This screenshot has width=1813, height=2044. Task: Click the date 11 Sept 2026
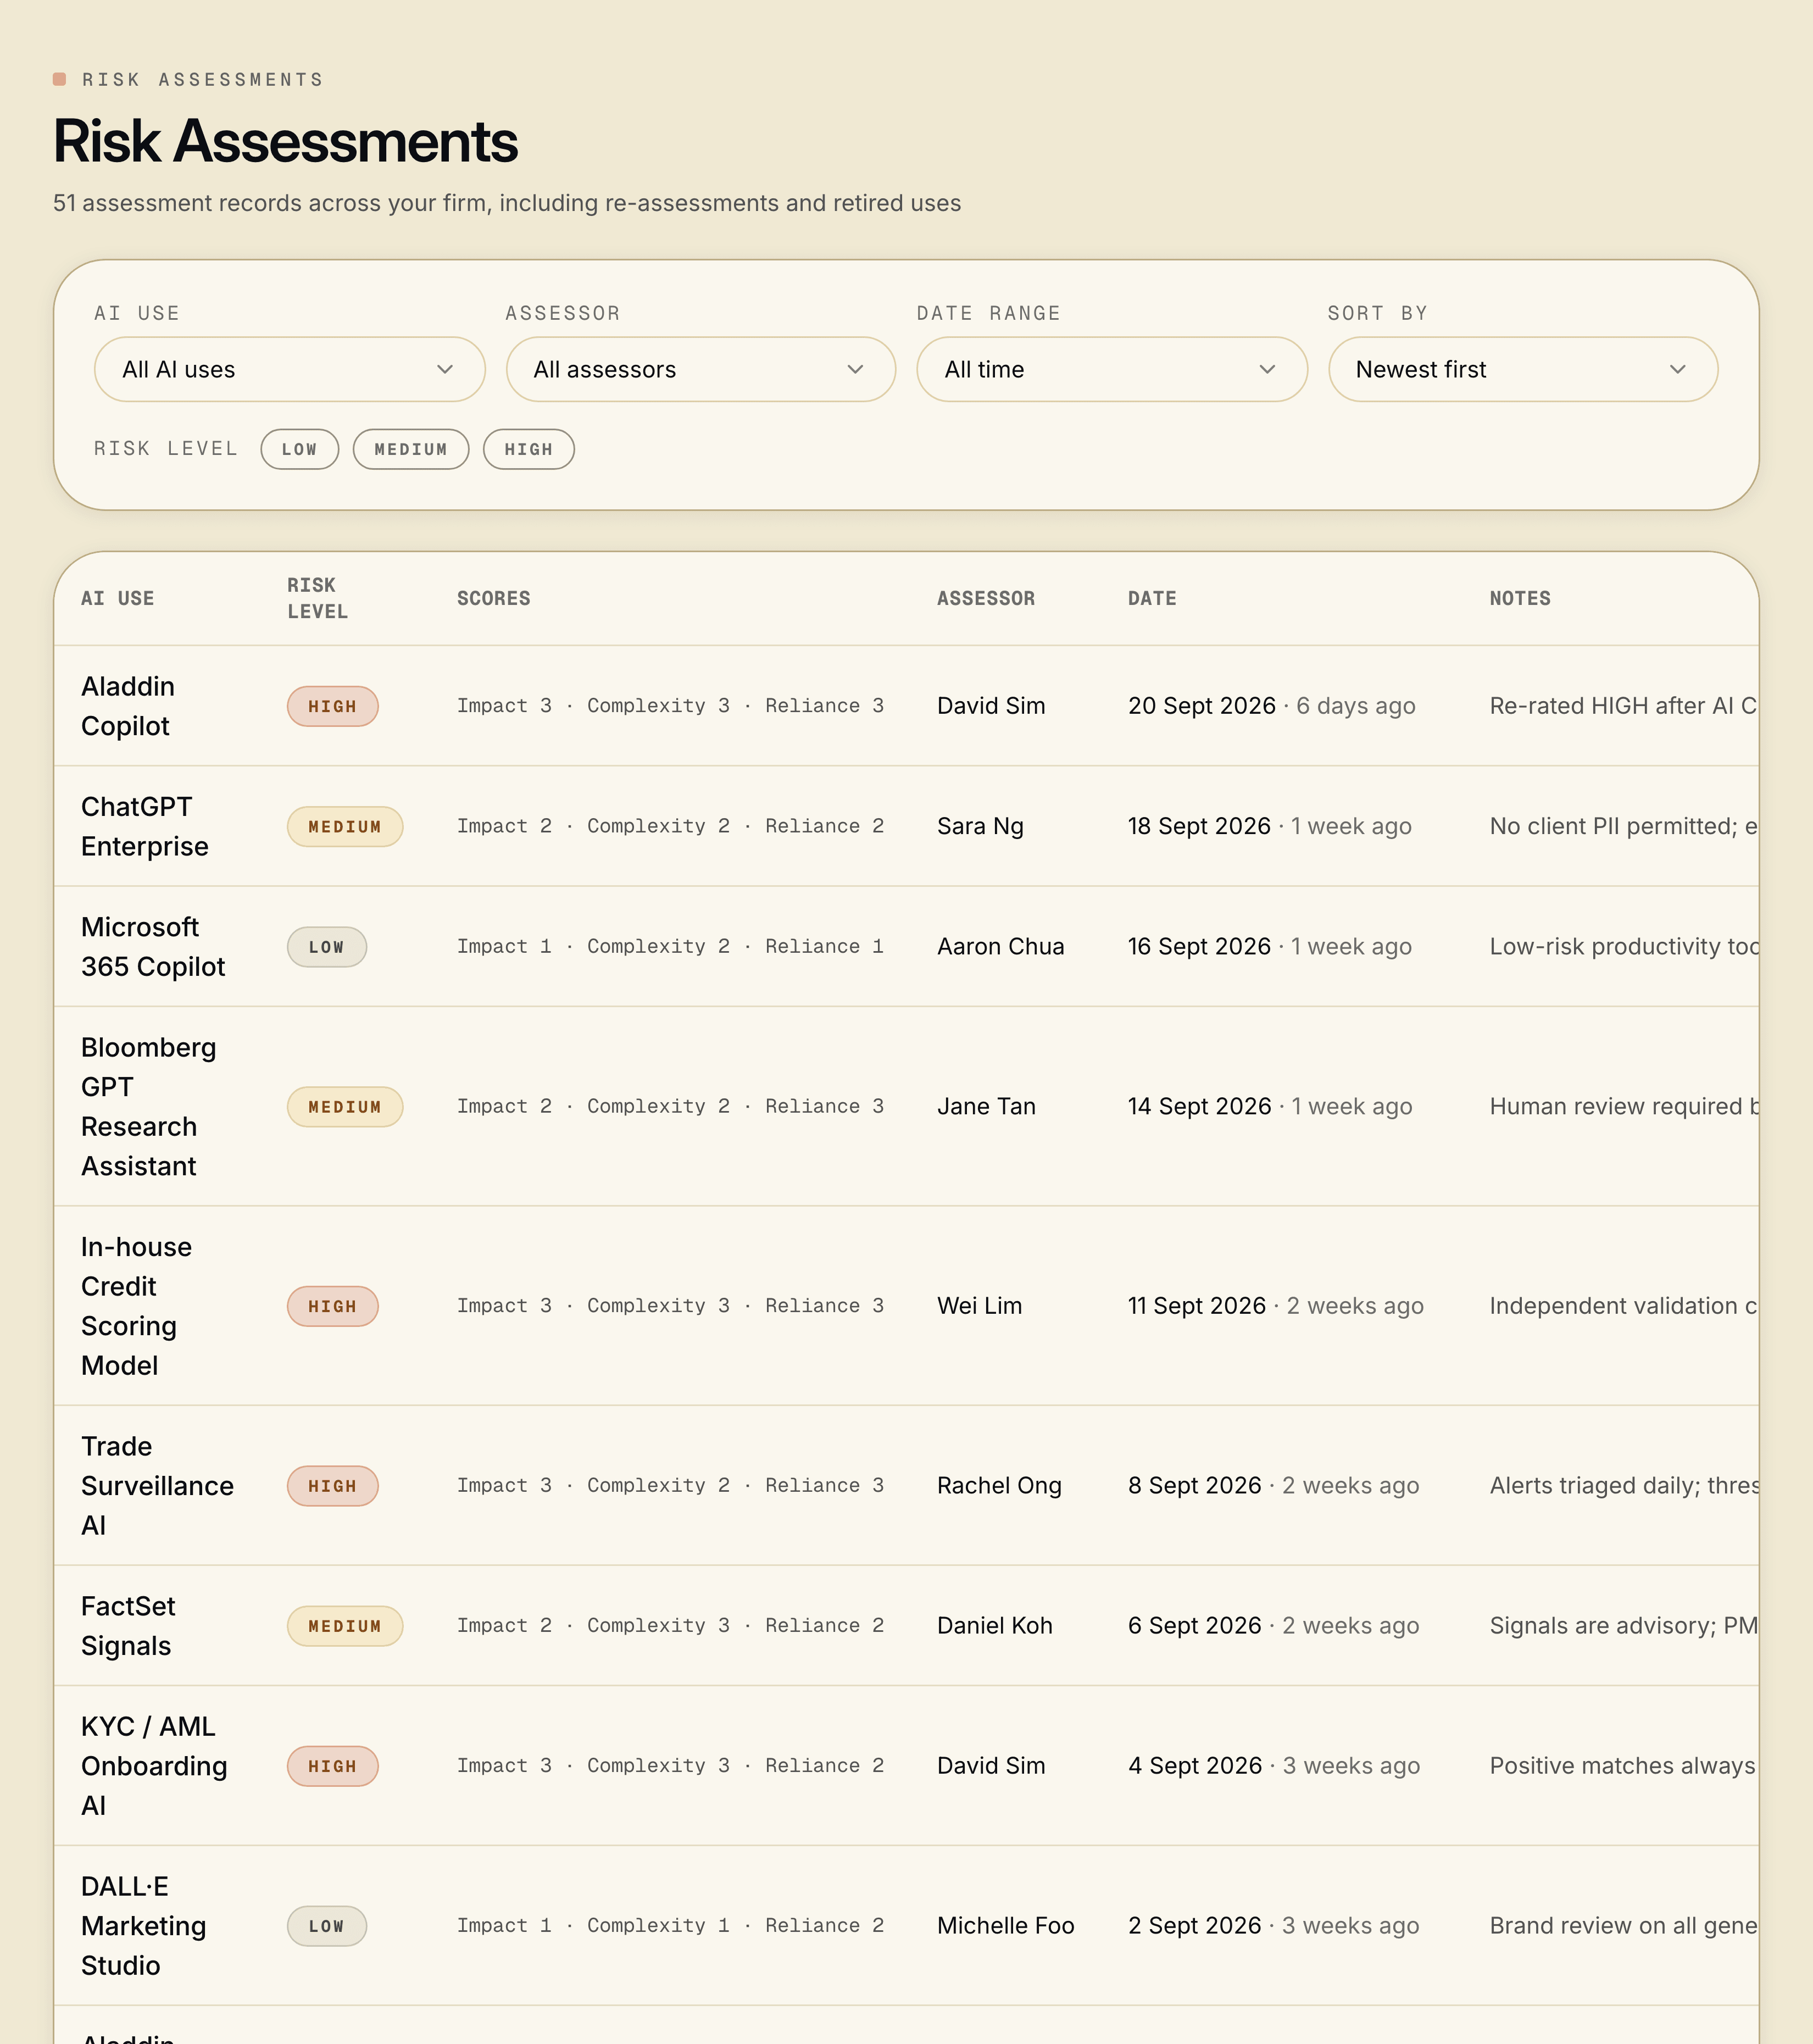1197,1306
